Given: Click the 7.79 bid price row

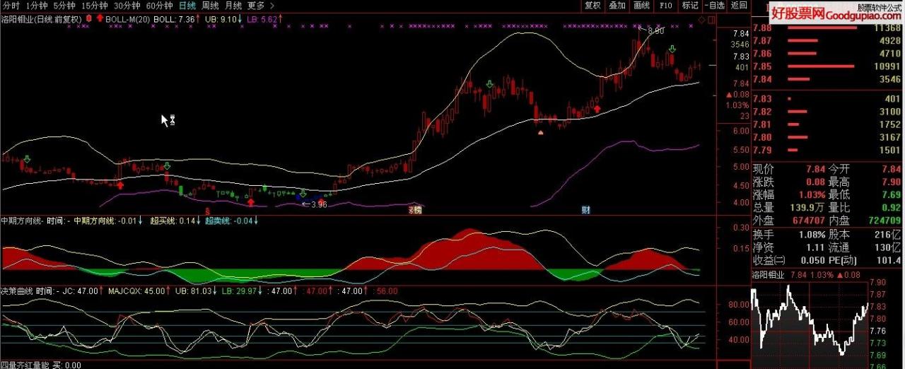Looking at the screenshot, I should click(828, 150).
